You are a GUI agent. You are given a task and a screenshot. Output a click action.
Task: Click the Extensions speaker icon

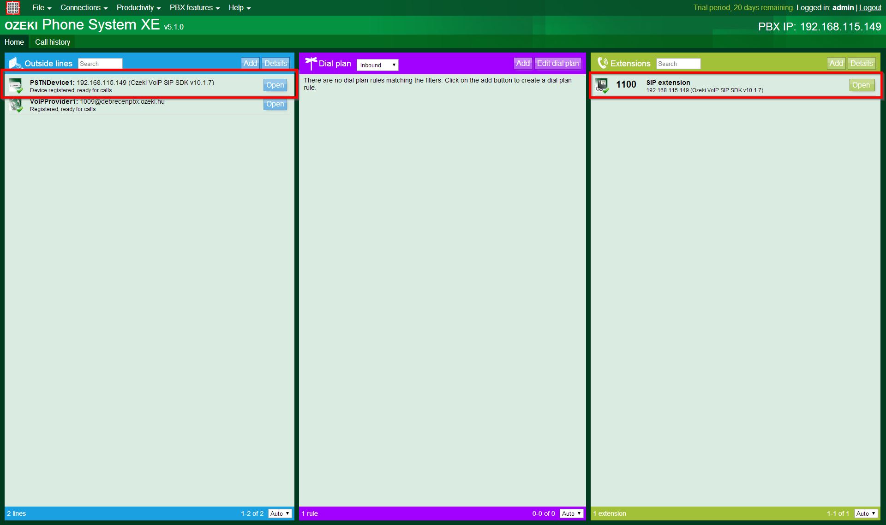tap(601, 63)
